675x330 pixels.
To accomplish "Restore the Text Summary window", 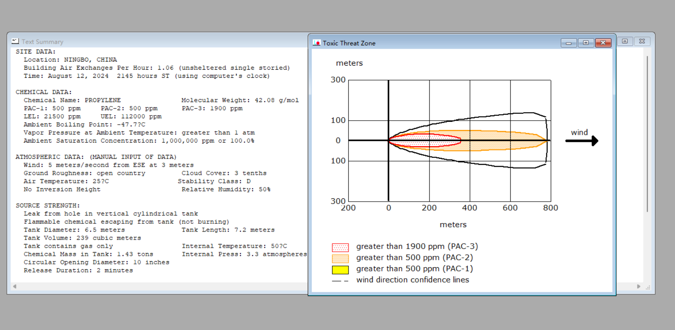I will (625, 41).
